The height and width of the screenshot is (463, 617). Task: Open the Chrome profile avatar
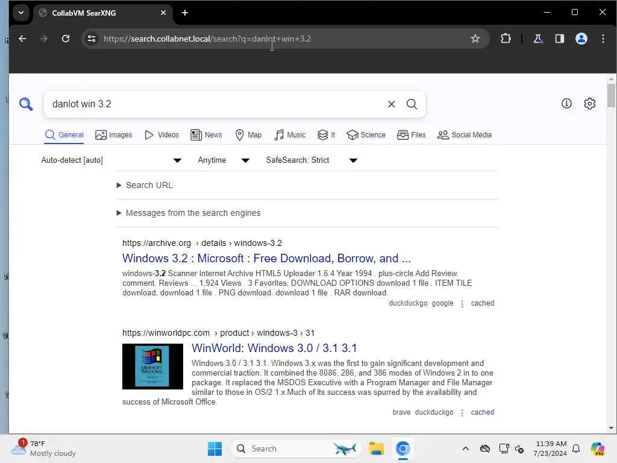point(581,39)
